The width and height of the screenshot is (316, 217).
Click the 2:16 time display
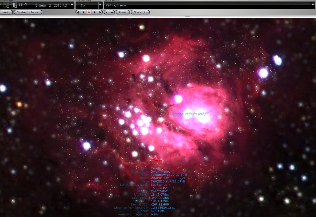click(x=11, y=4)
